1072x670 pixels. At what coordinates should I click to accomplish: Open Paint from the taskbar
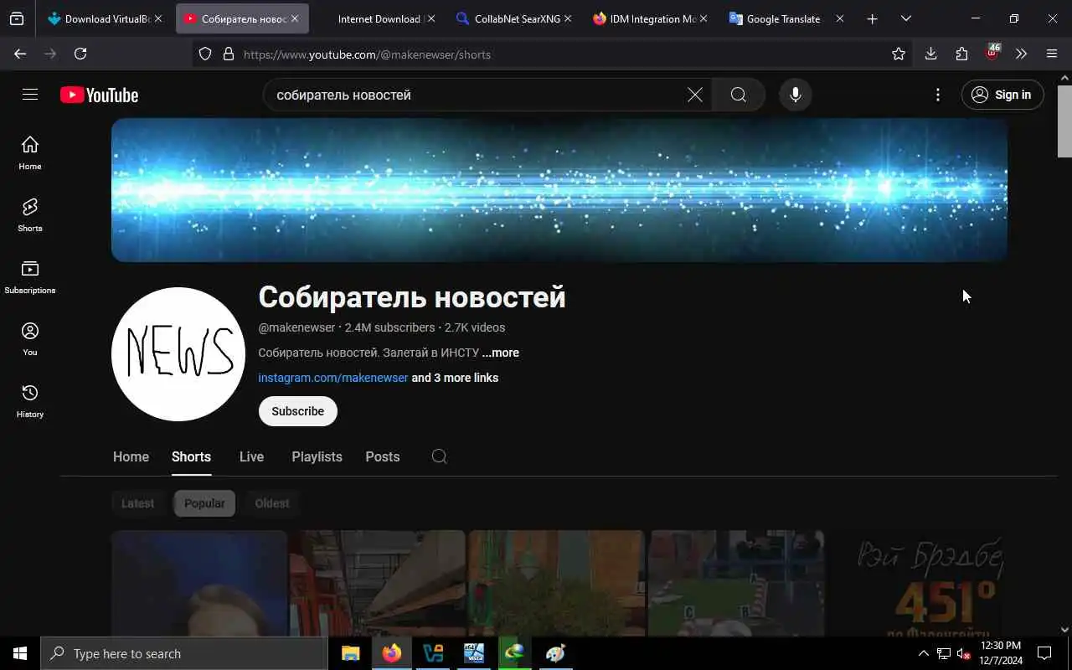pyautogui.click(x=556, y=653)
